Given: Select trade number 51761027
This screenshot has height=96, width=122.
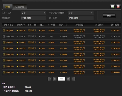Looking at the screenshot, I should pyautogui.click(x=115, y=54).
